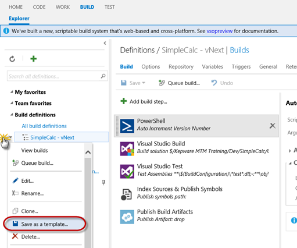Open All build definitions link

(x=44, y=126)
